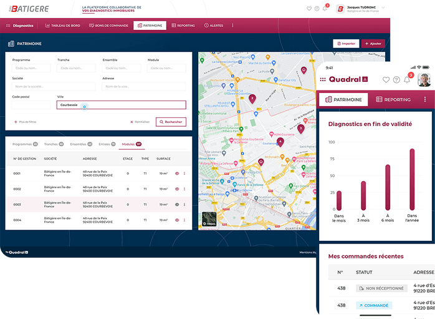Viewport: 435px width, 319px height.
Task: Switch to Bons de commande tab
Action: pos(109,26)
